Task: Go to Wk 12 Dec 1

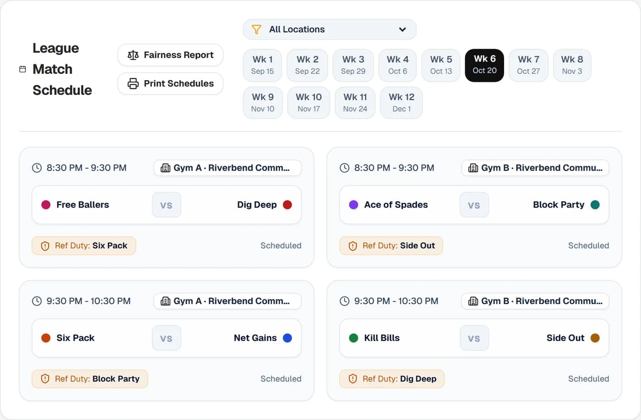Action: coord(402,103)
